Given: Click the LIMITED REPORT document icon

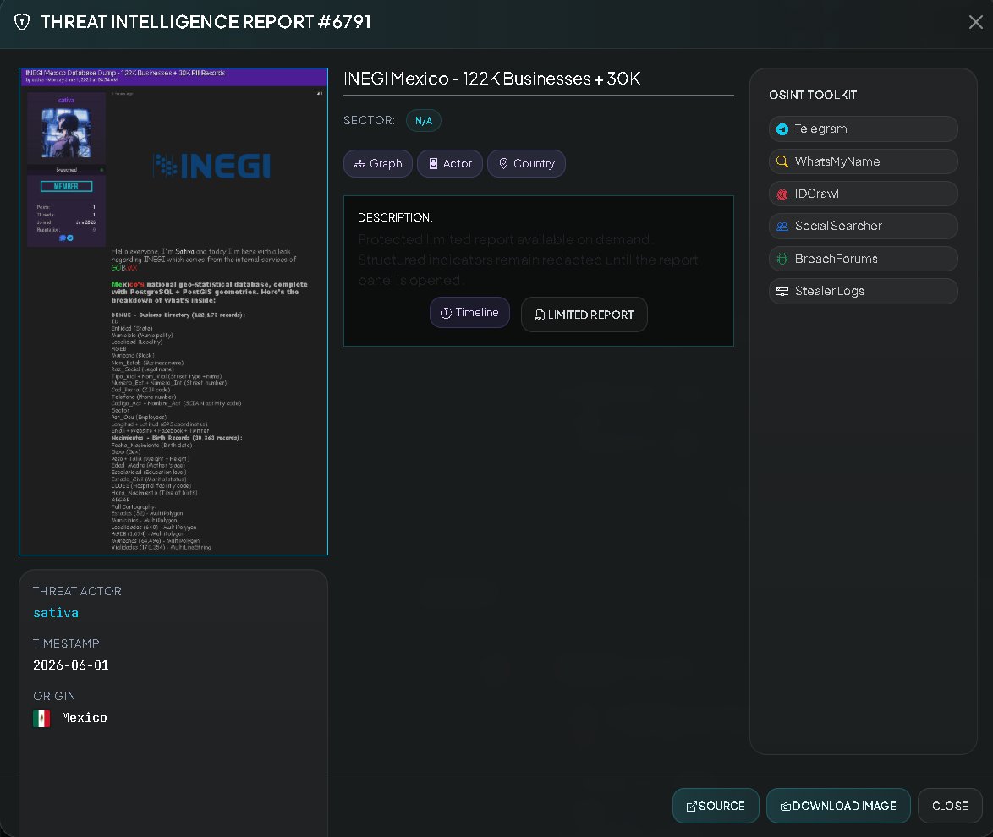Looking at the screenshot, I should coord(540,315).
